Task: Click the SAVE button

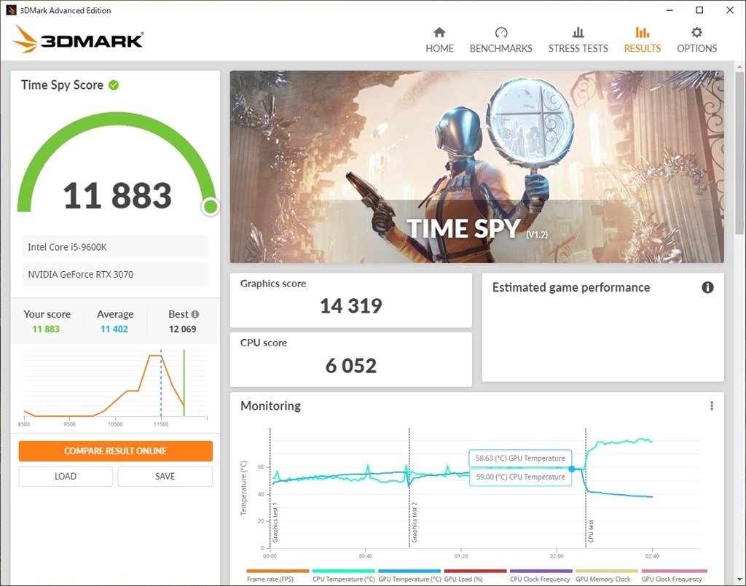Action: (x=165, y=476)
